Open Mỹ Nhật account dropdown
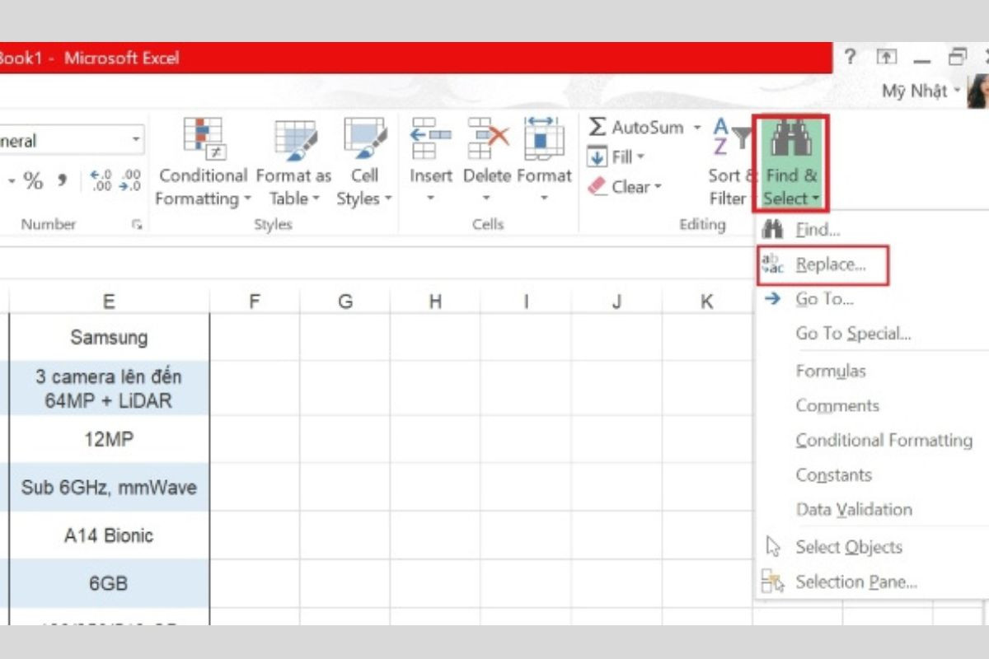 coord(957,91)
